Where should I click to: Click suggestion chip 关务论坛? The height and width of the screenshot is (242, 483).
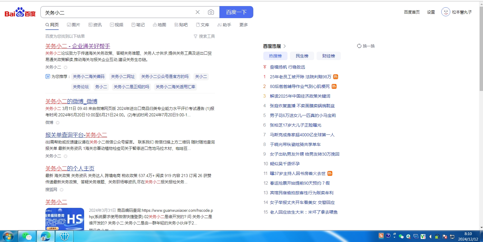81,87
